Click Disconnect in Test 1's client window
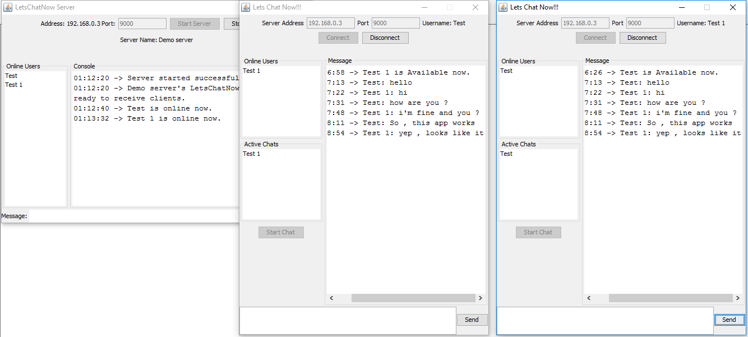Screen dimensions: 748x337 (x=643, y=38)
